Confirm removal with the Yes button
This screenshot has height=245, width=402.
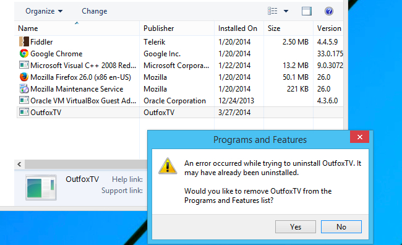[x=296, y=227]
